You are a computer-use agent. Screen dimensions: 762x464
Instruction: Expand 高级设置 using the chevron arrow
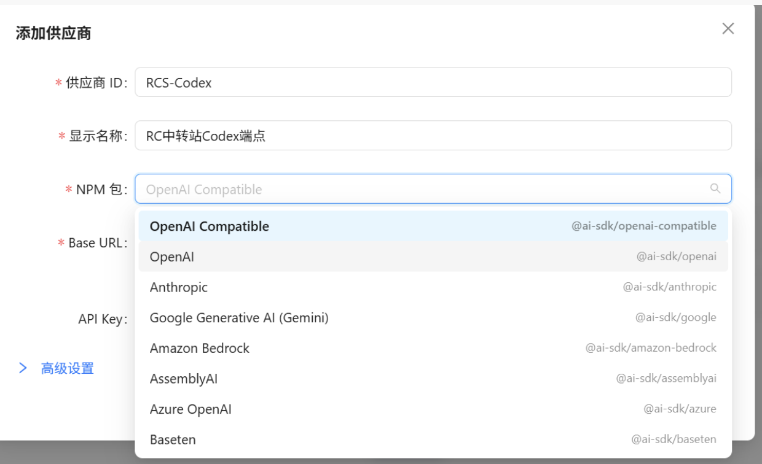23,368
